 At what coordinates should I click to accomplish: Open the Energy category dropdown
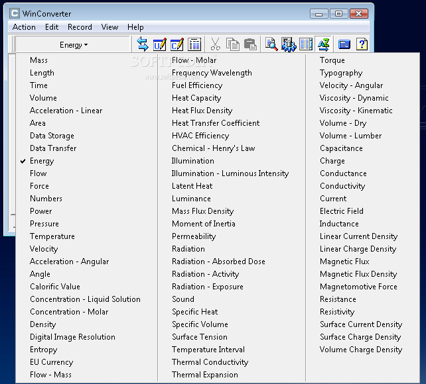[x=74, y=45]
